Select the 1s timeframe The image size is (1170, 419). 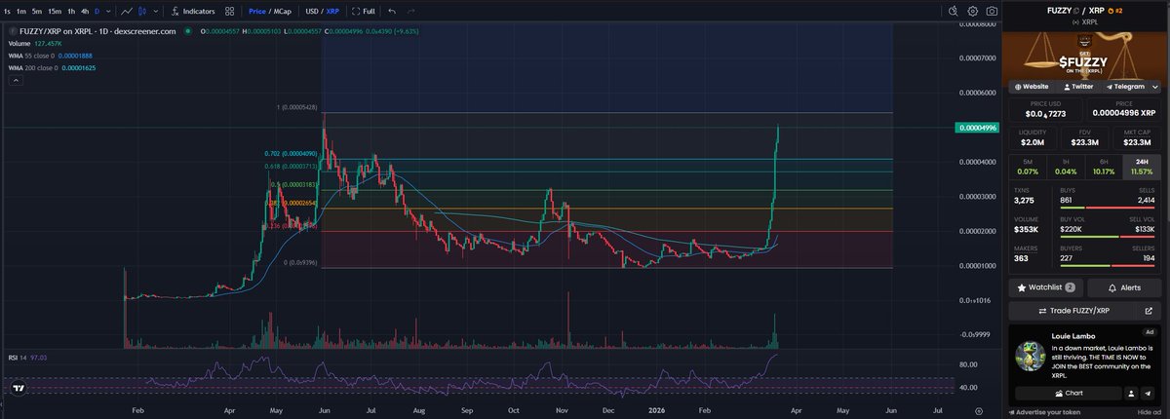click(8, 11)
